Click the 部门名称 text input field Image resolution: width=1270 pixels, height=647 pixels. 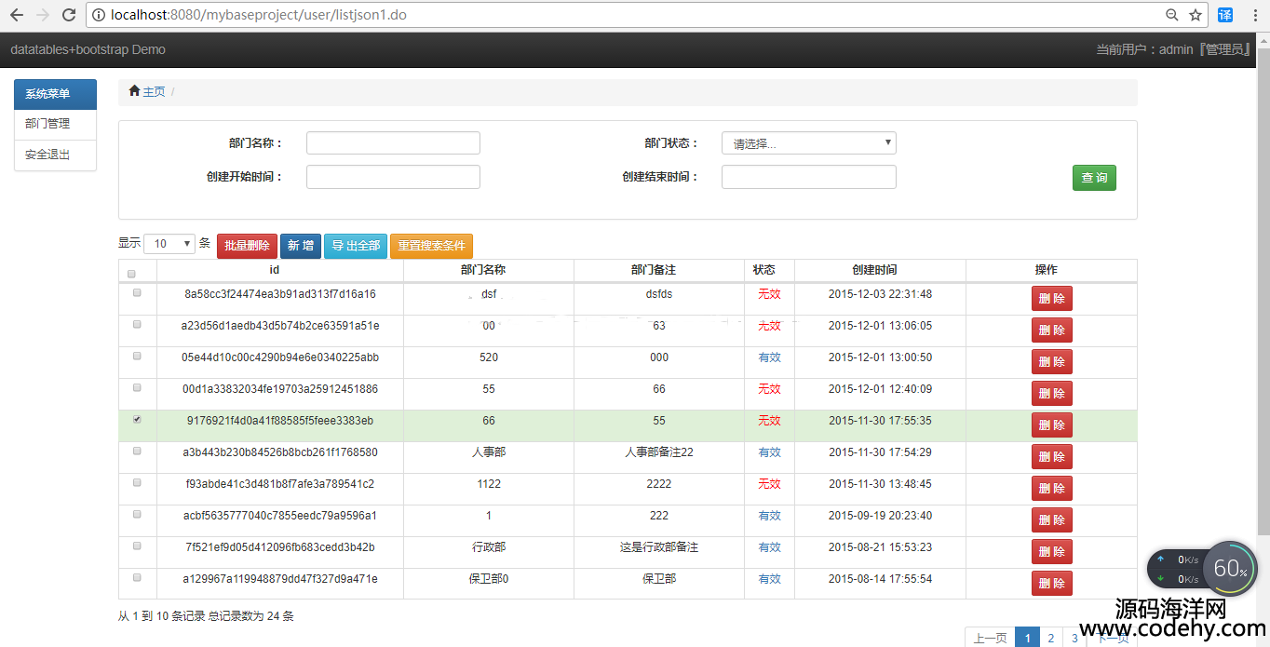coord(393,143)
